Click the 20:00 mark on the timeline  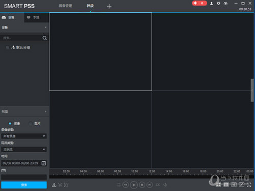point(220,171)
